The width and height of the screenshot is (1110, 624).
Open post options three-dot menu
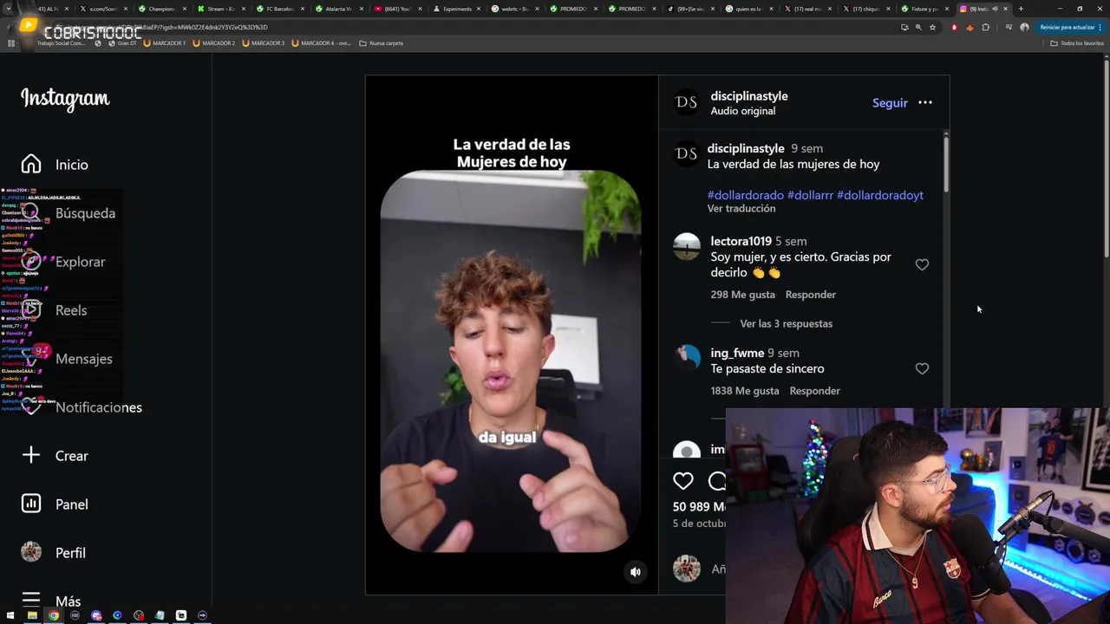pyautogui.click(x=925, y=102)
